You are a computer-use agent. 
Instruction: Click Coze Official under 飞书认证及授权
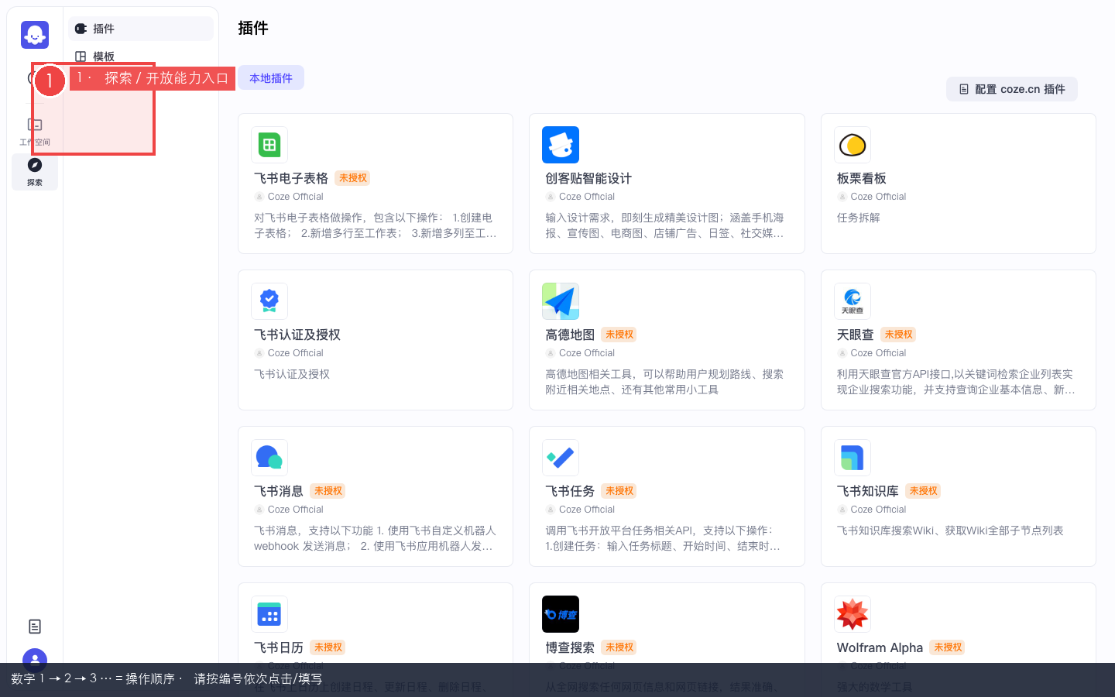point(295,353)
